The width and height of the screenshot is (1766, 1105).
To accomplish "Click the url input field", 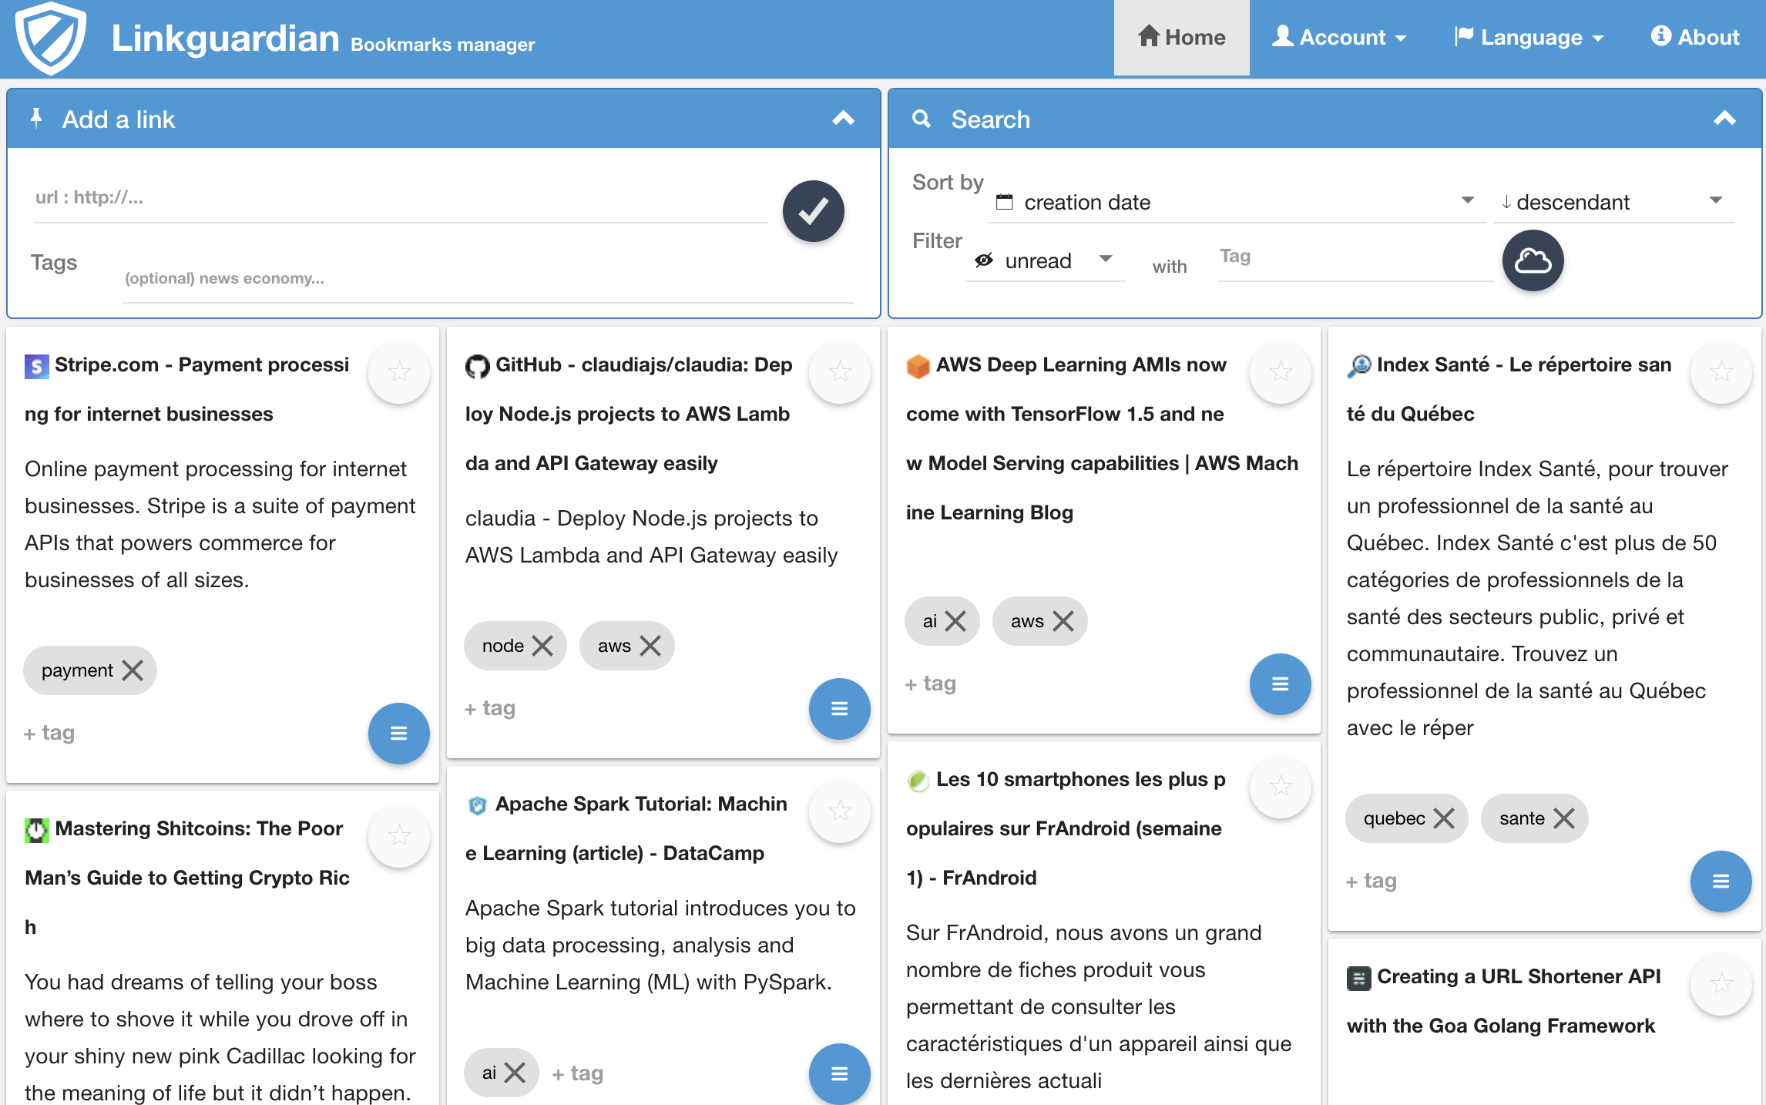I will click(x=400, y=198).
